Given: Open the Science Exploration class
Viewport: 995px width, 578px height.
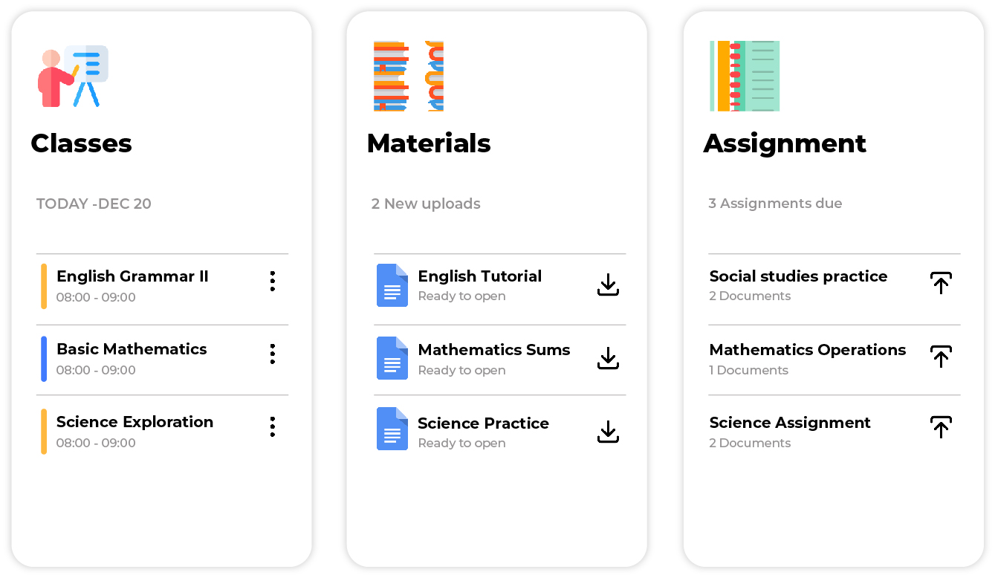Looking at the screenshot, I should point(134,423).
